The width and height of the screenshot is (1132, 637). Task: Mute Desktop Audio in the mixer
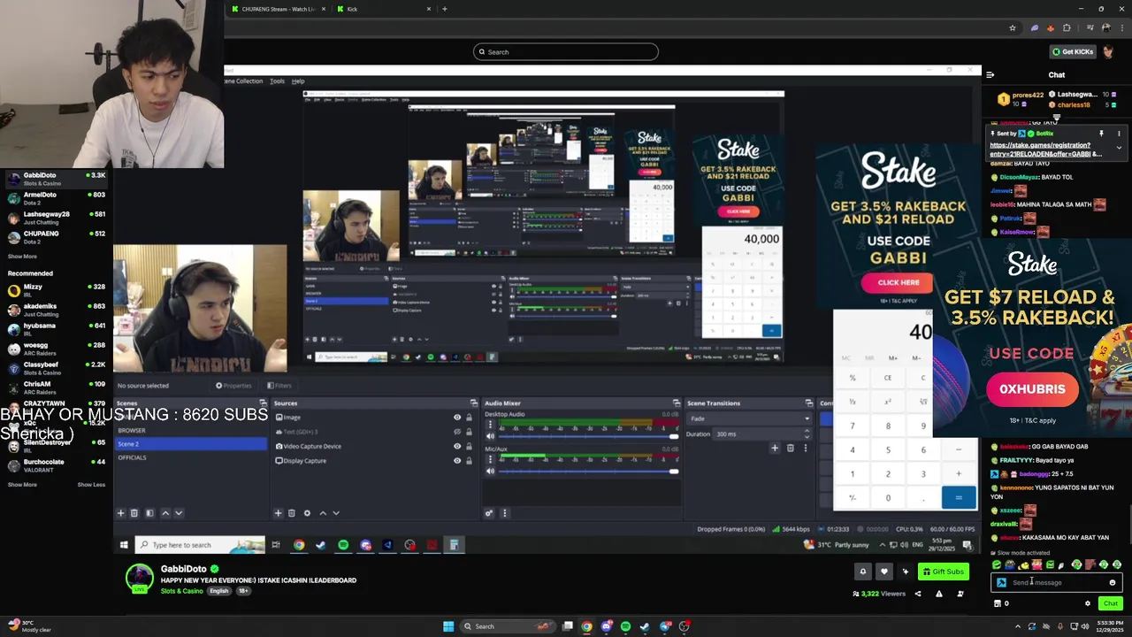click(490, 436)
